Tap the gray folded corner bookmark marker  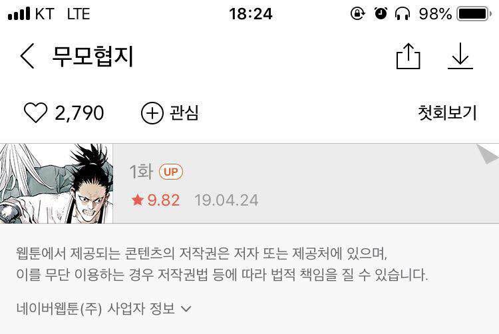pyautogui.click(x=487, y=154)
